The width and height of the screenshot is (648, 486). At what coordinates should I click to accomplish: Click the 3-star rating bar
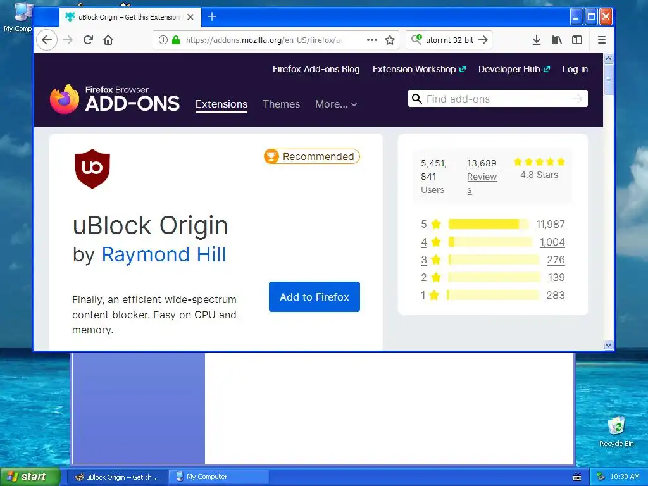pos(494,260)
